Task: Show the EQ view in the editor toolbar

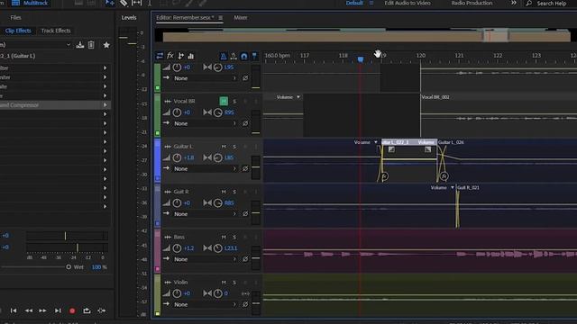Action: click(190, 56)
